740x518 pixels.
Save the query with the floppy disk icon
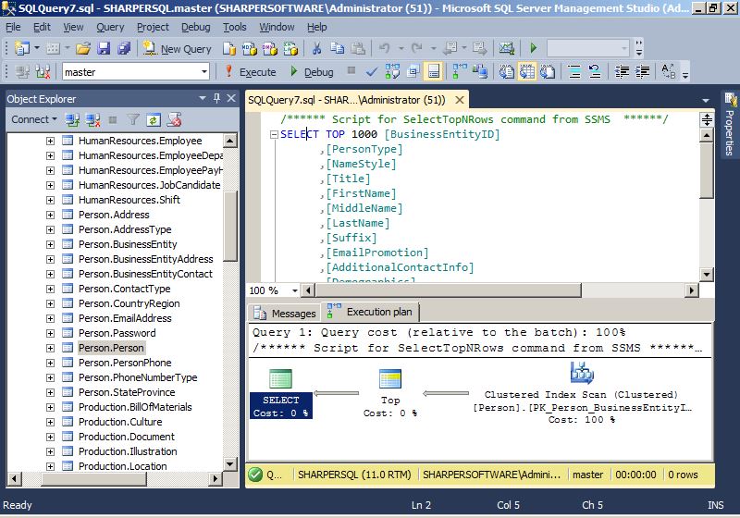point(104,48)
